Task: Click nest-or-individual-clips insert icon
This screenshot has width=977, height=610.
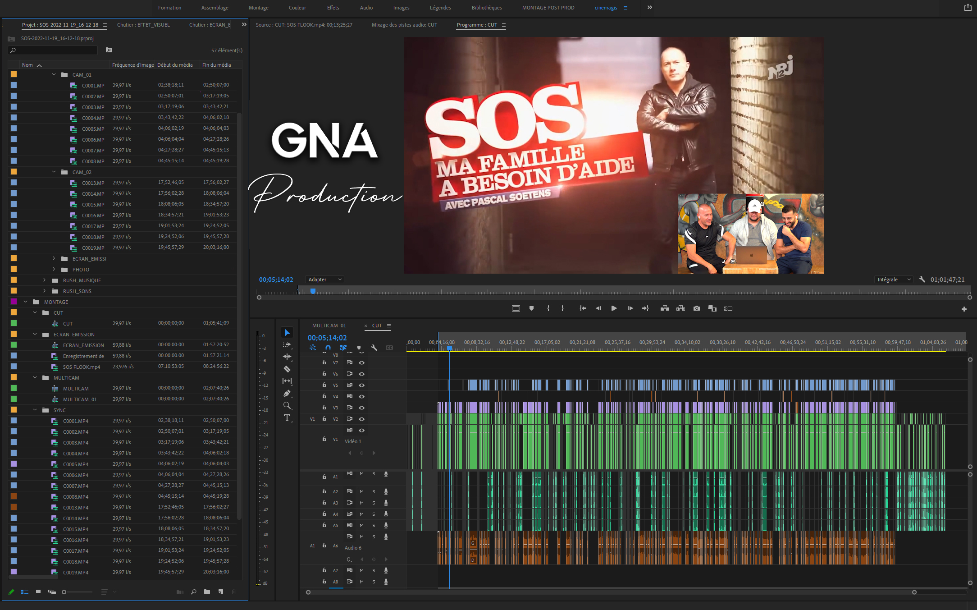Action: tap(313, 348)
